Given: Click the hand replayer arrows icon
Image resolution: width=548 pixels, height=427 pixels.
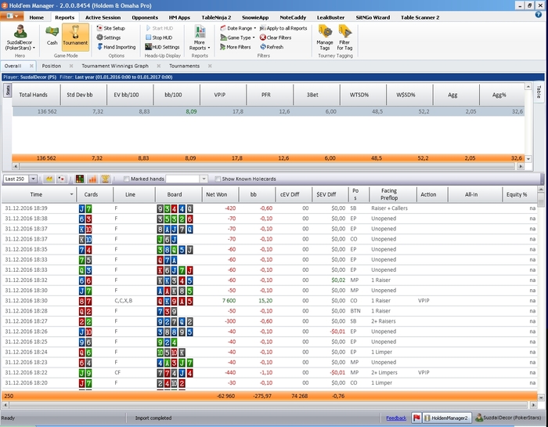Looking at the screenshot, I should pos(49,179).
